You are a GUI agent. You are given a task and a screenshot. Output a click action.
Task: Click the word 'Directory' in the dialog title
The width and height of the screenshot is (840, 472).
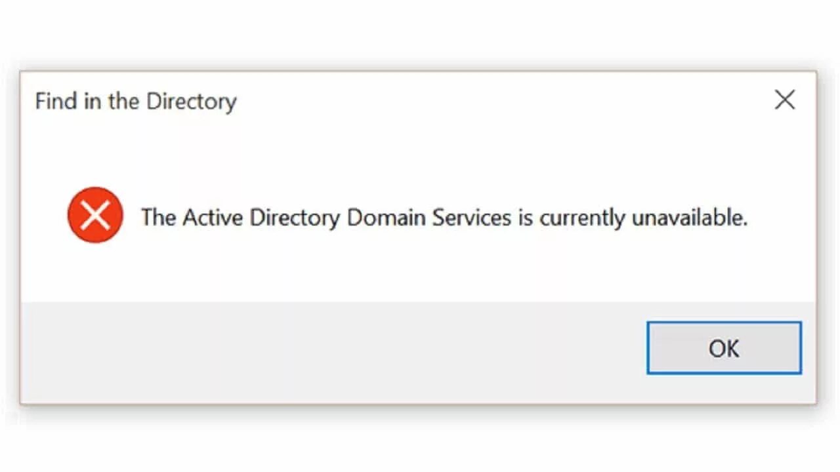coord(191,102)
